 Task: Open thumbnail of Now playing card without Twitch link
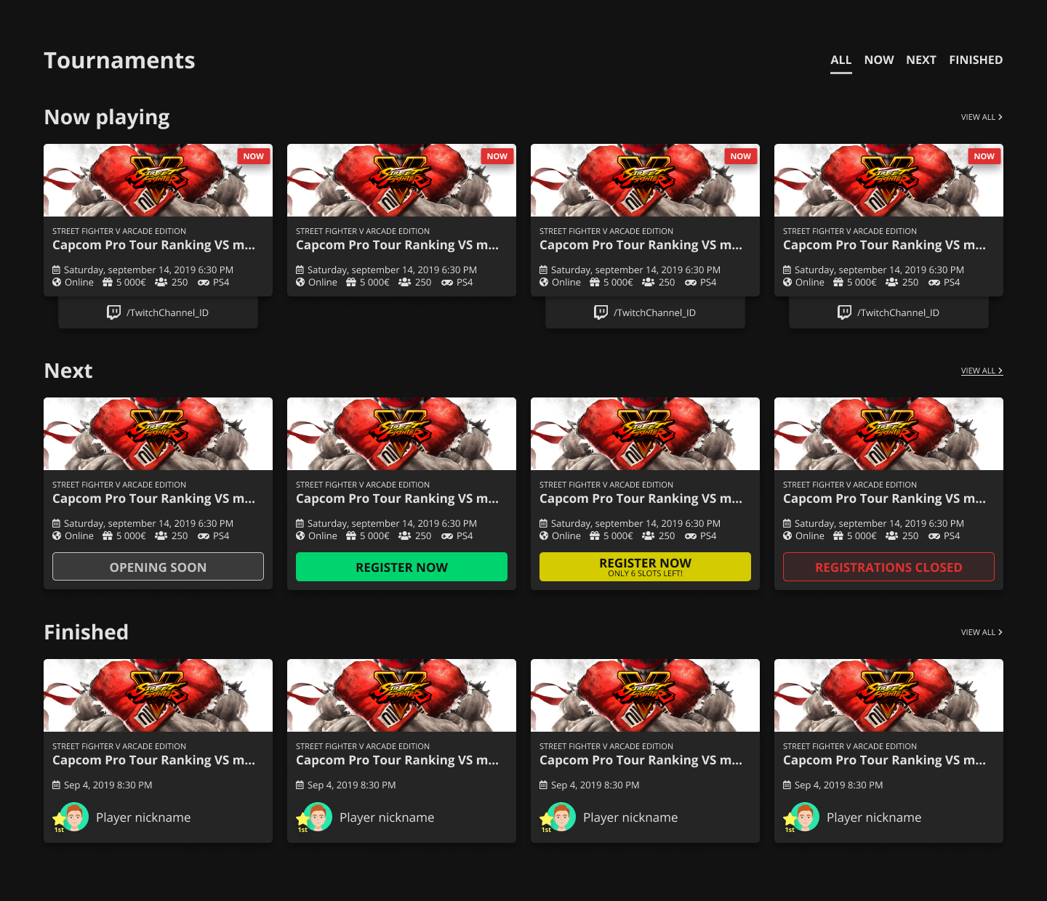pyautogui.click(x=401, y=180)
